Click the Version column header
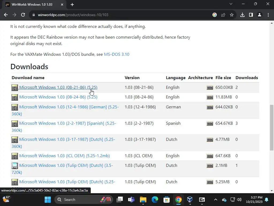Image resolution: width=274 pixels, height=206 pixels. pos(132,78)
